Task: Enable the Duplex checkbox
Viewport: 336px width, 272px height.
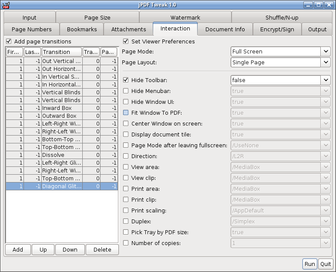Action: pyautogui.click(x=126, y=221)
